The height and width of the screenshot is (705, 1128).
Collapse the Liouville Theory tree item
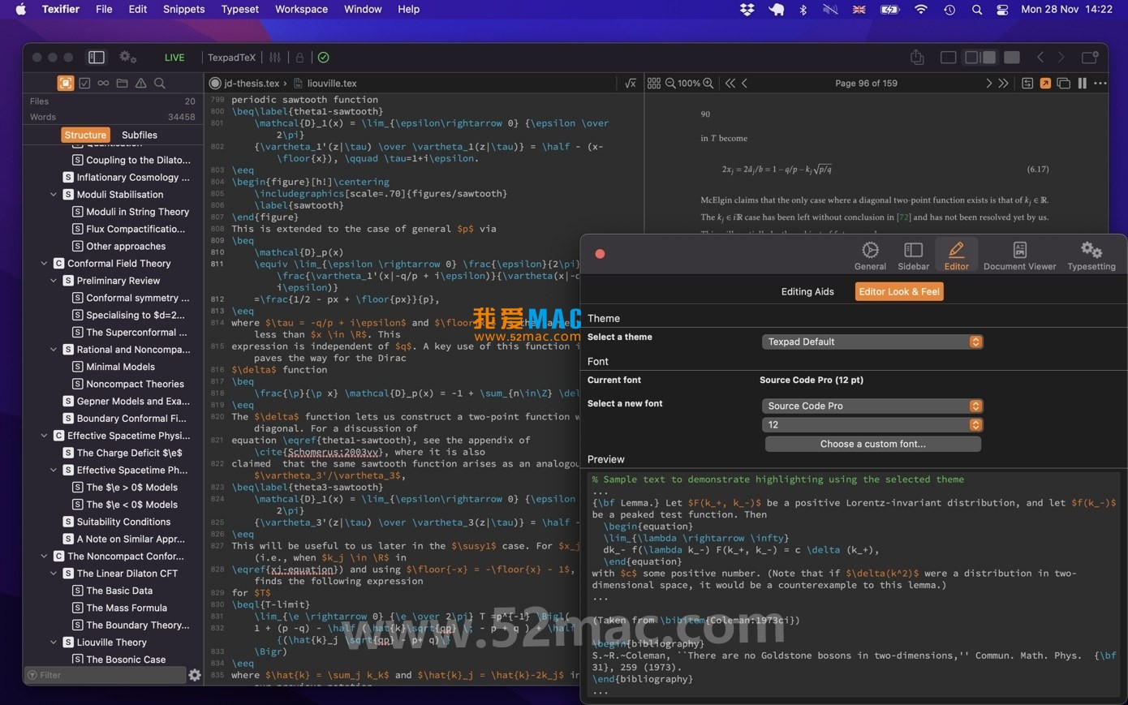coord(53,642)
